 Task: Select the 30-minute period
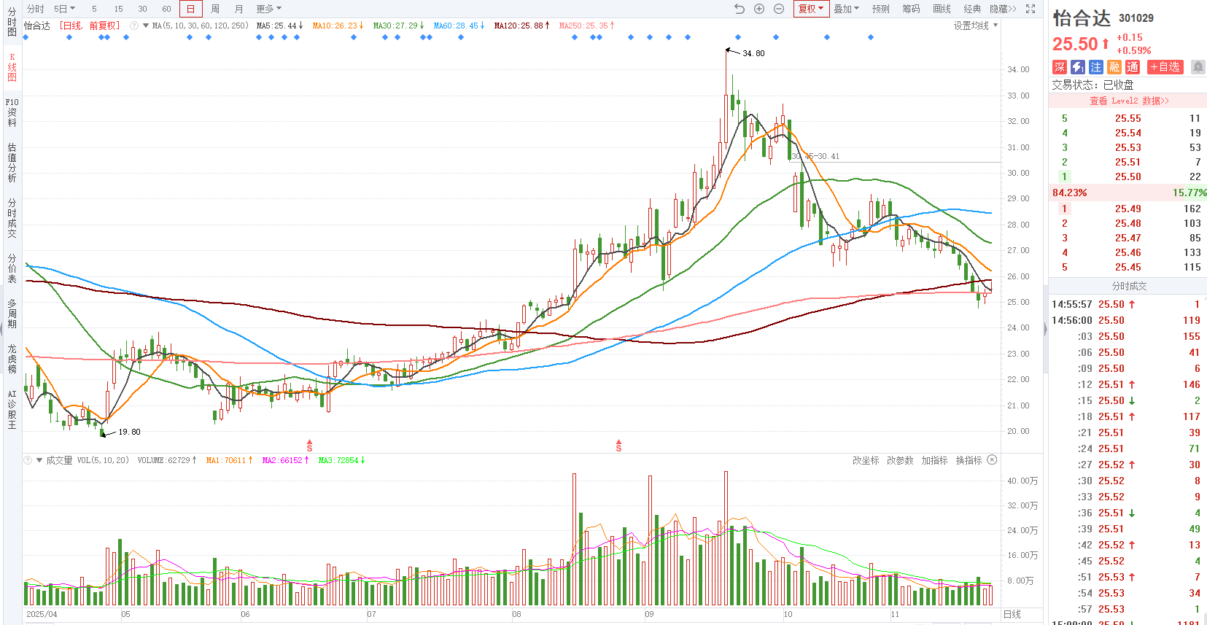point(142,9)
